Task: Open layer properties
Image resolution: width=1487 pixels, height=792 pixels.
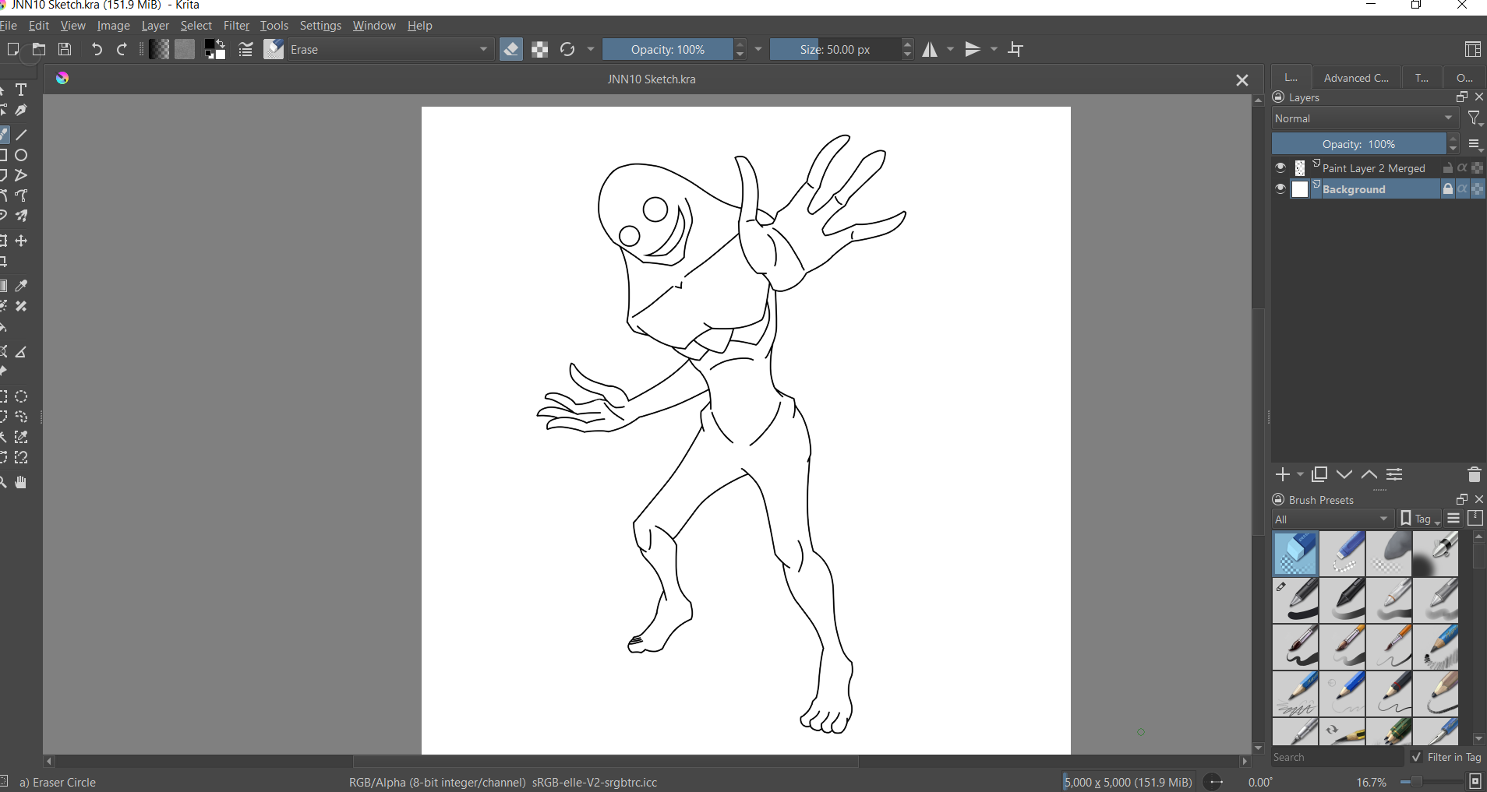Action: [x=1395, y=474]
